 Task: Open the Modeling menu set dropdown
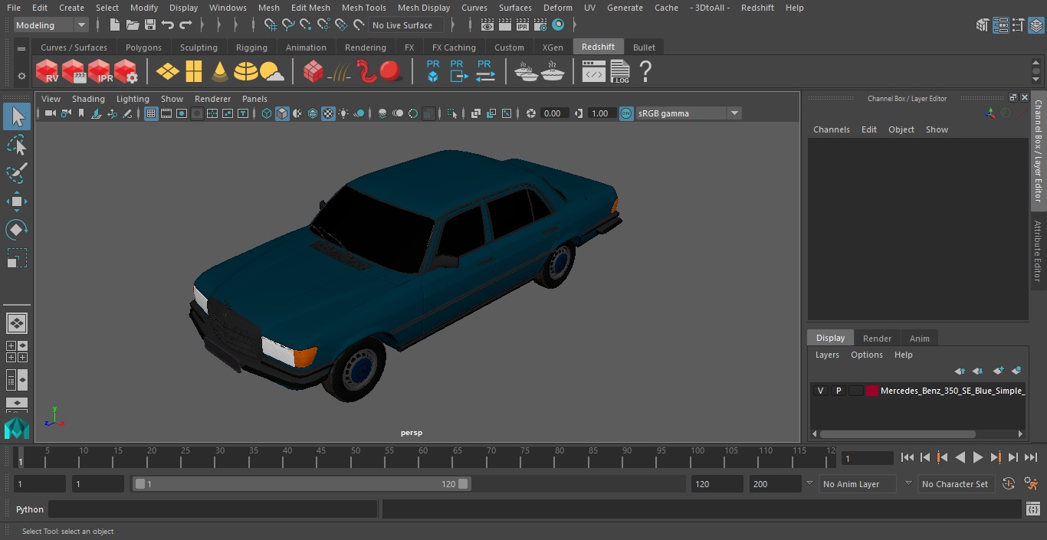click(x=51, y=25)
